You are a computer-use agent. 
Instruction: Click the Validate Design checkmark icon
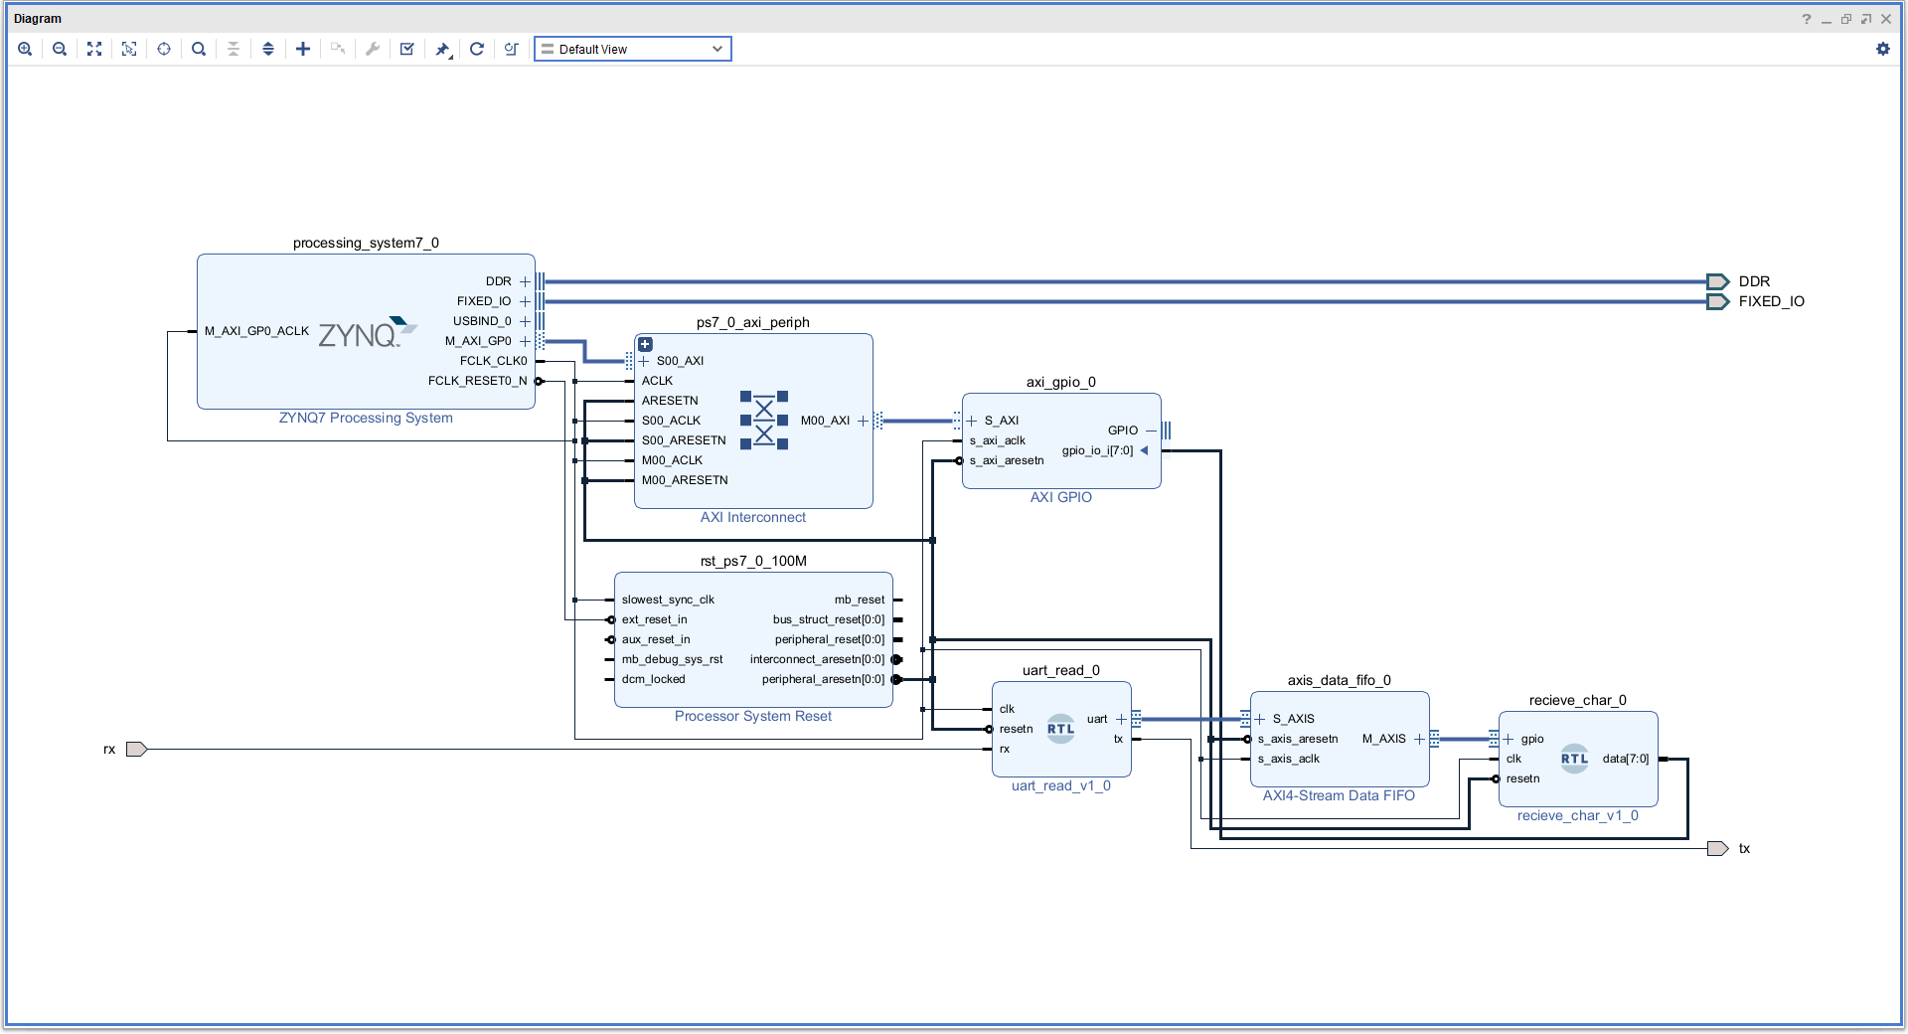point(407,49)
